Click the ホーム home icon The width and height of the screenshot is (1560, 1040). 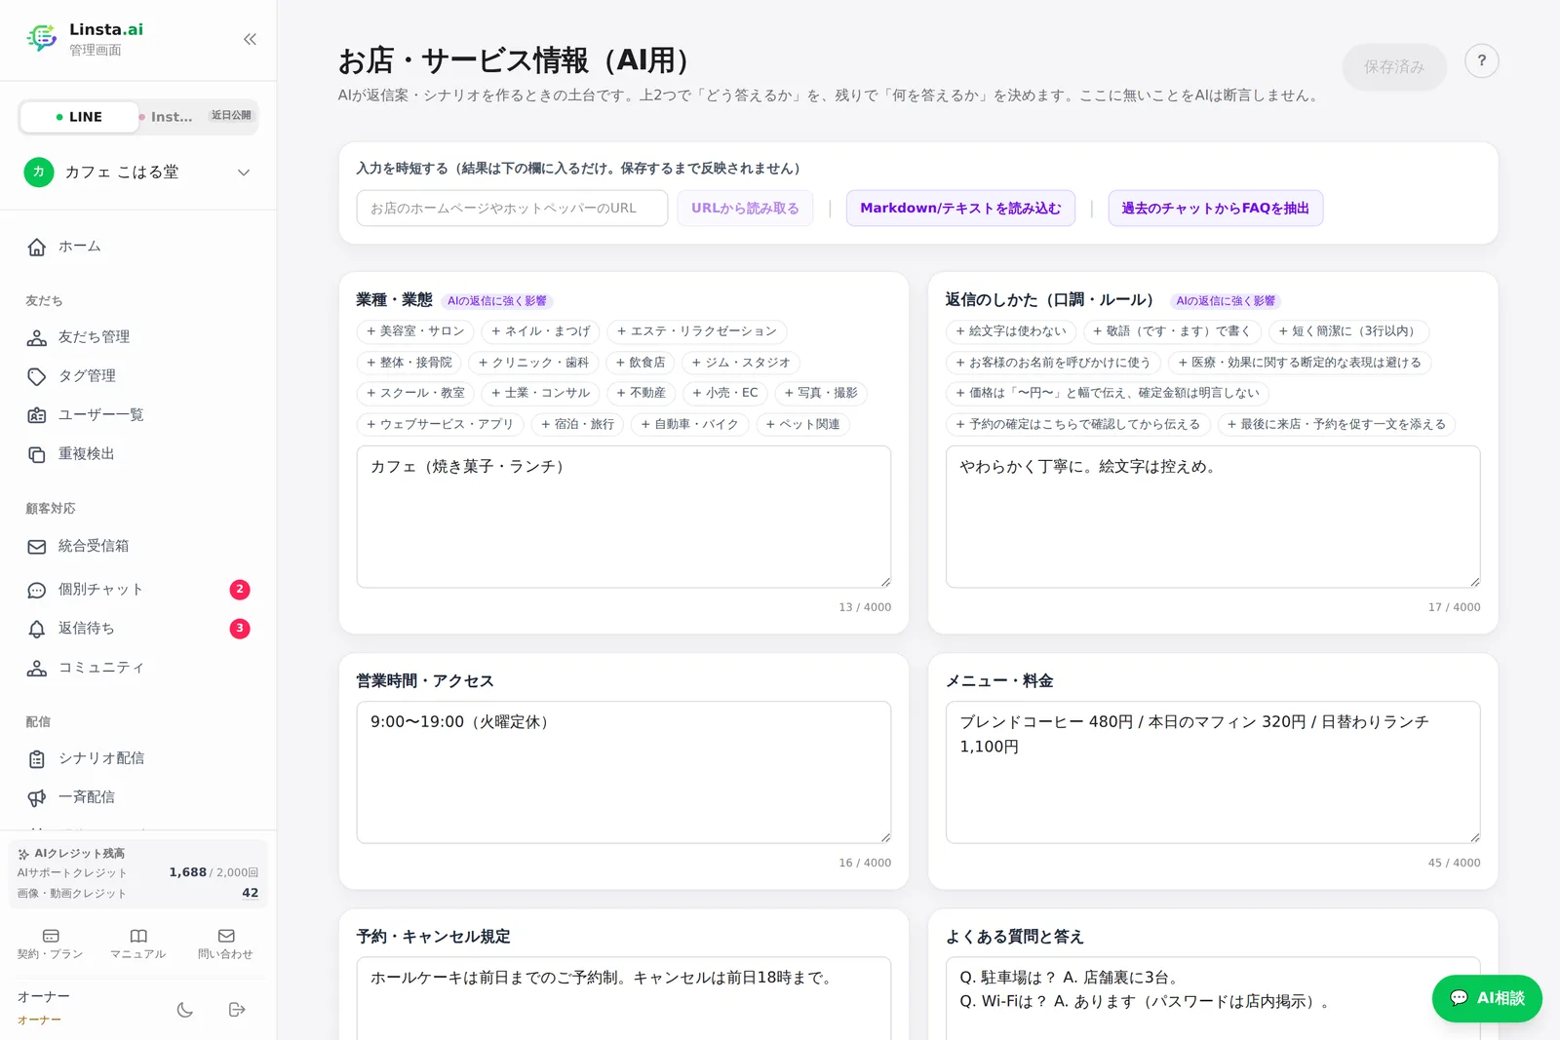click(37, 248)
